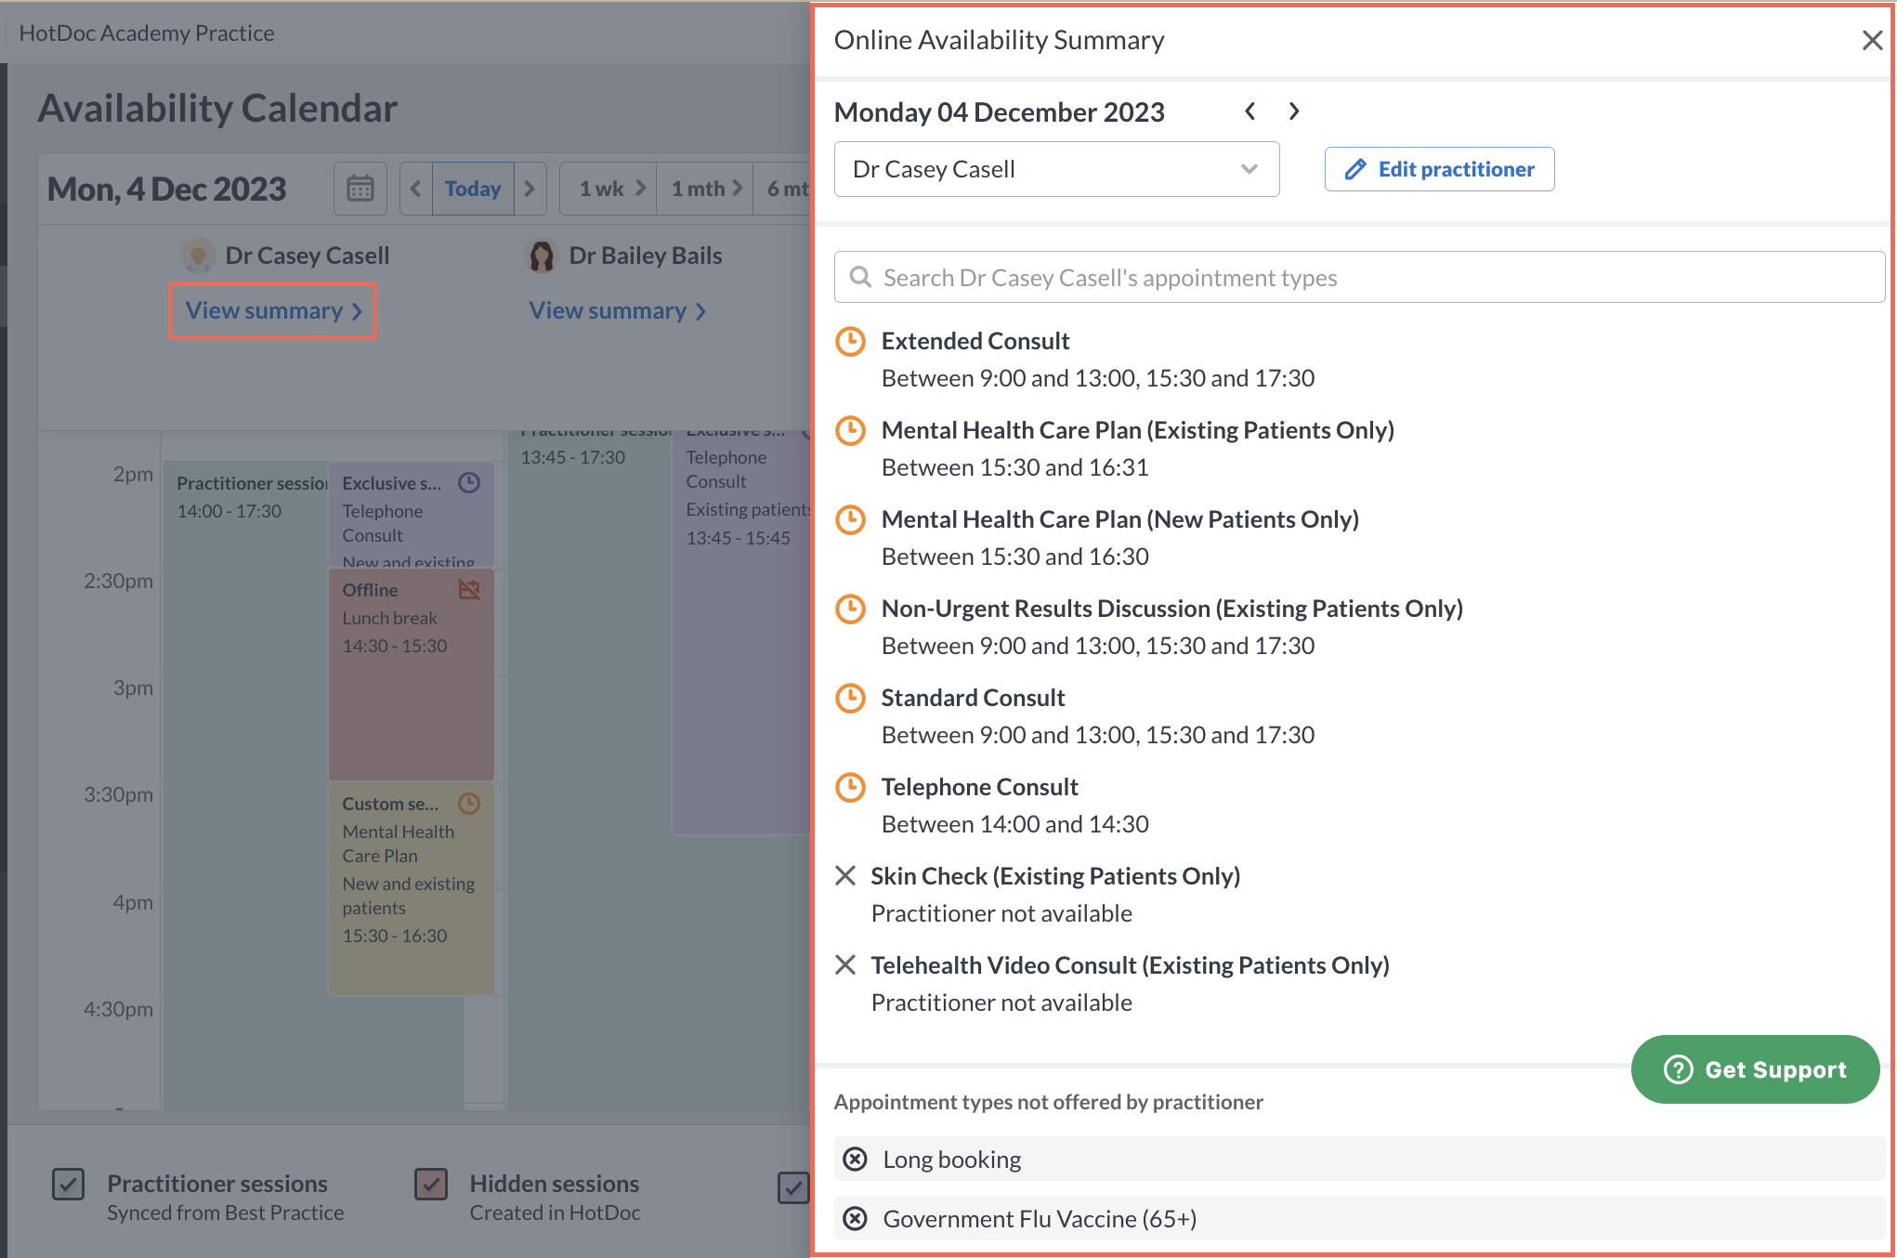Open the calendar date picker icon
1897x1258 pixels.
pyautogui.click(x=360, y=189)
